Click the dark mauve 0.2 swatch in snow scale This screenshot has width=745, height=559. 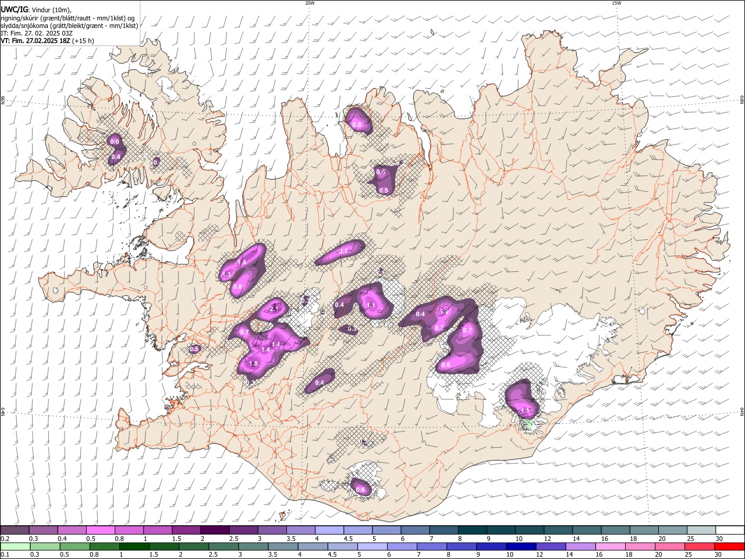click(15, 530)
